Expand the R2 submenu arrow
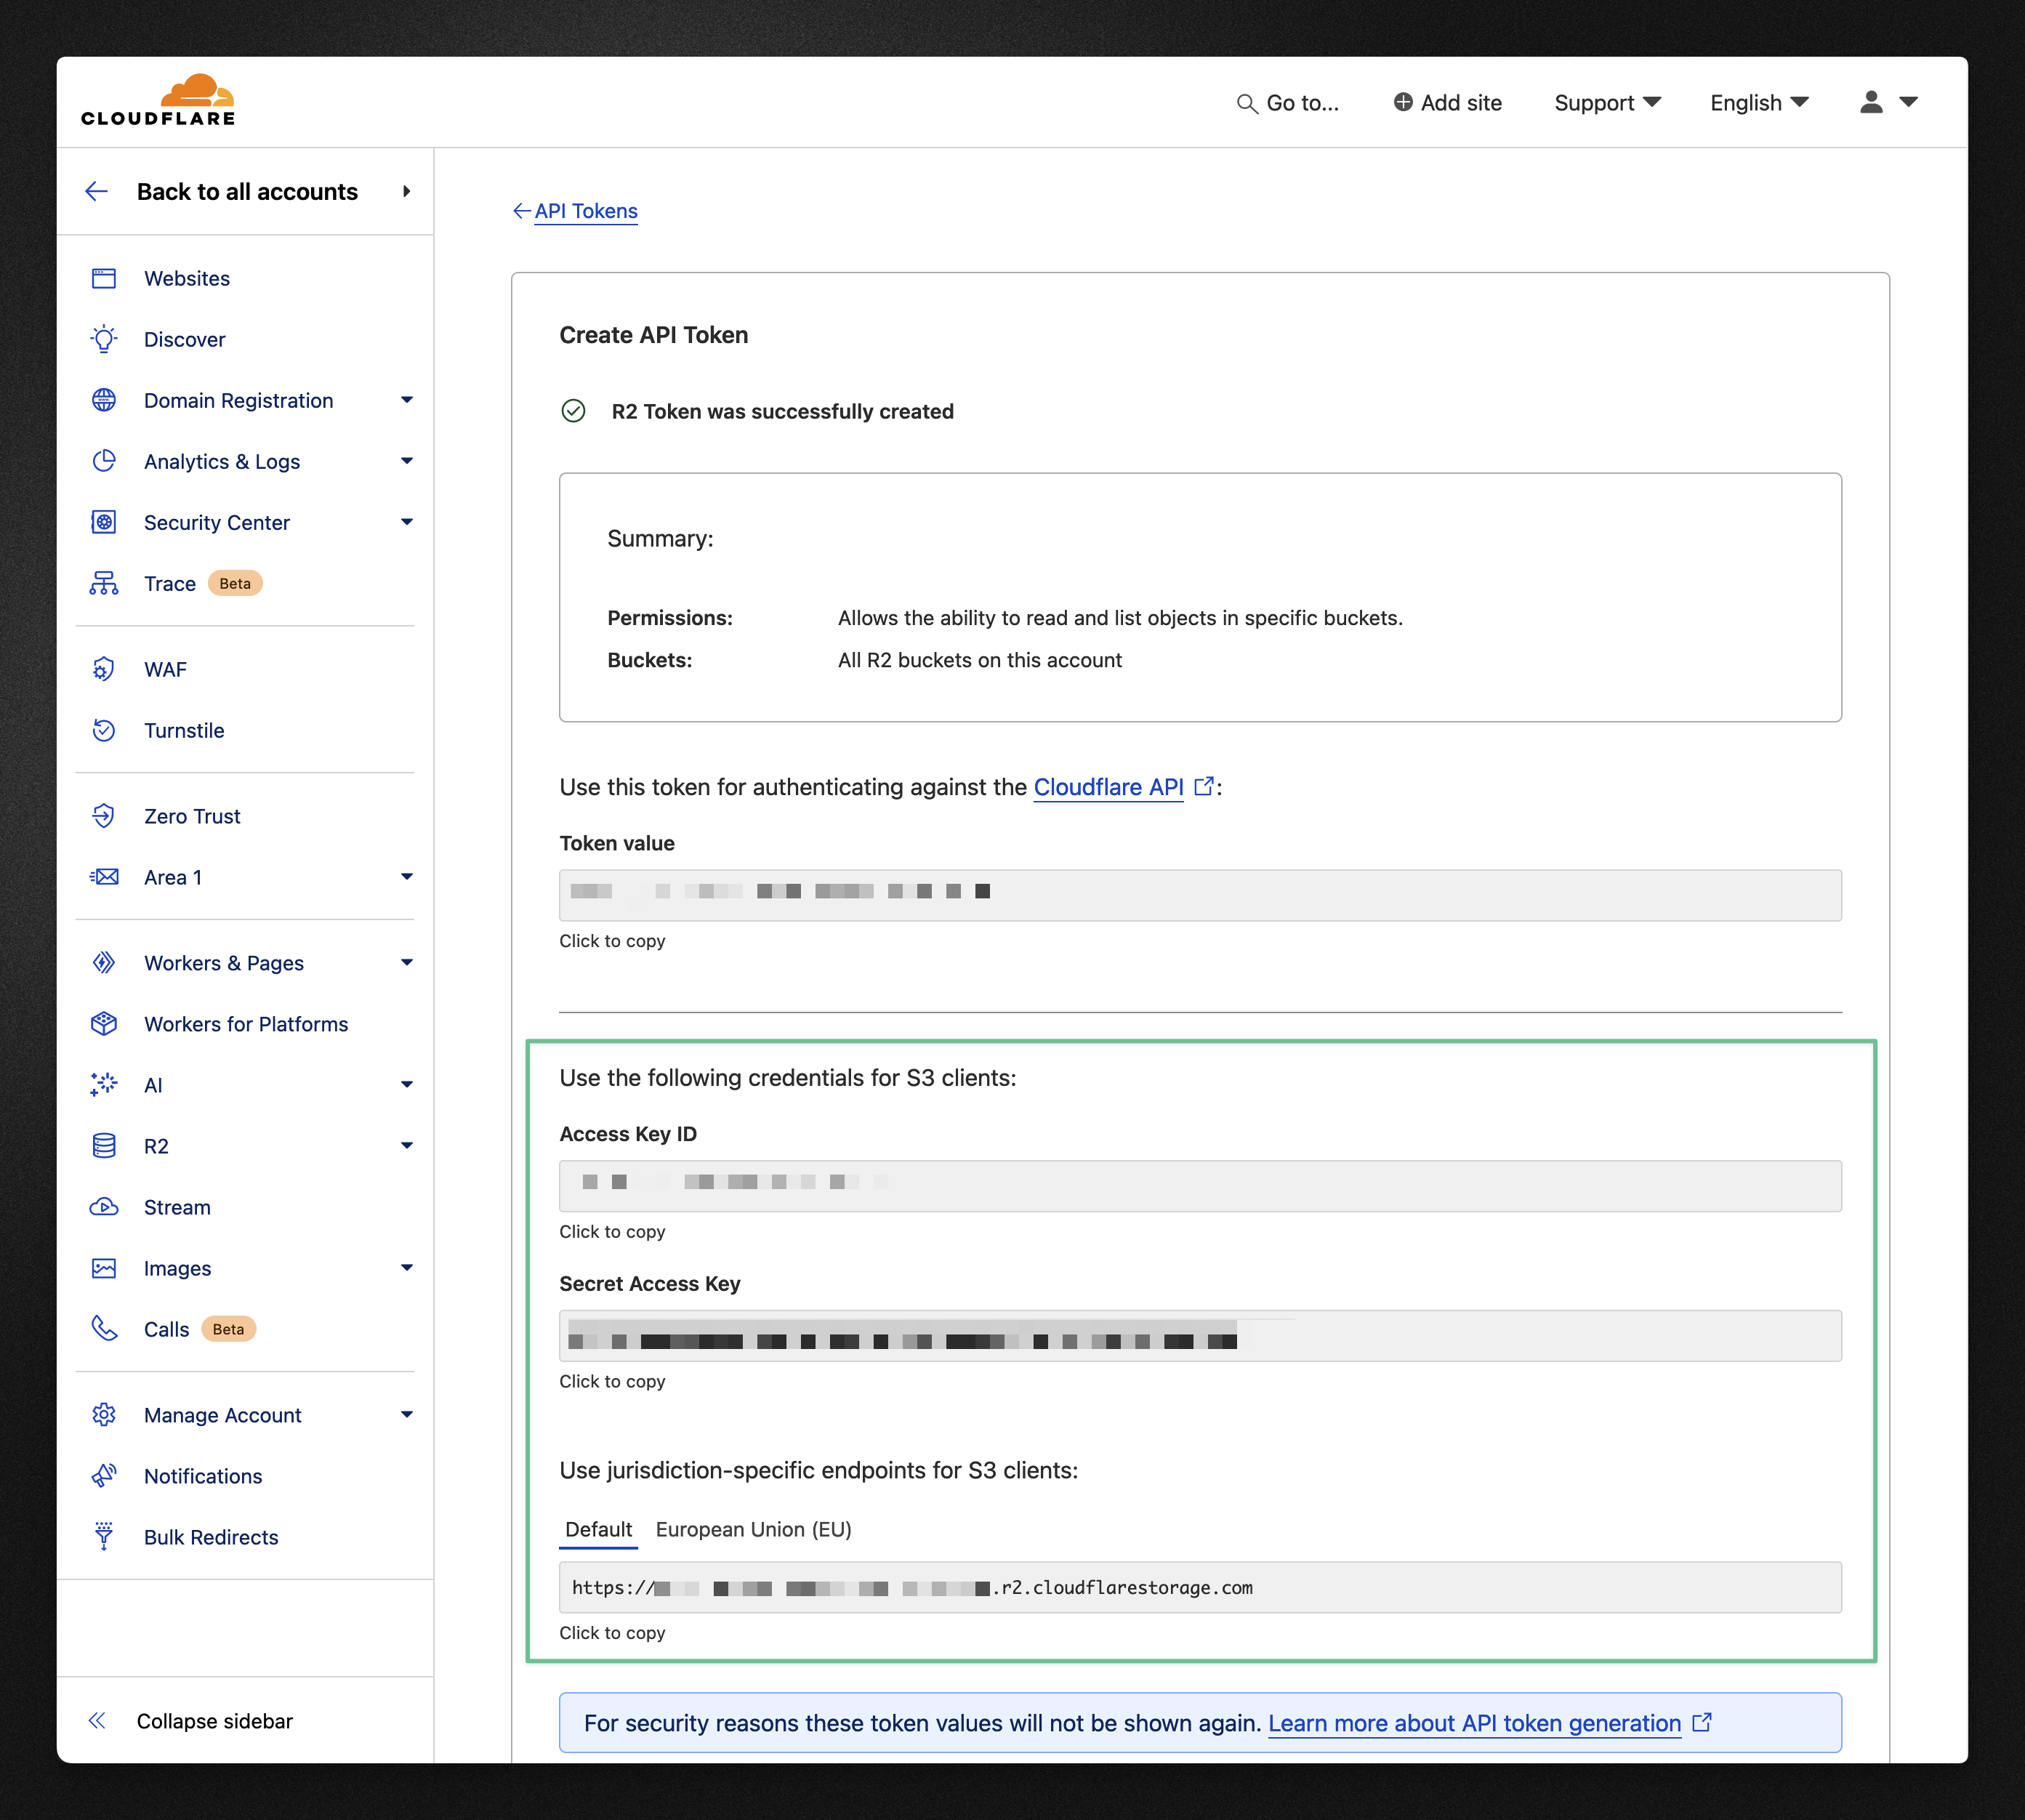2025x1820 pixels. click(x=407, y=1146)
